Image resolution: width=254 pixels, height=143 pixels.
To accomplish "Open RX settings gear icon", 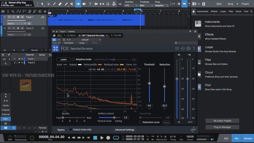I will click(x=188, y=48).
